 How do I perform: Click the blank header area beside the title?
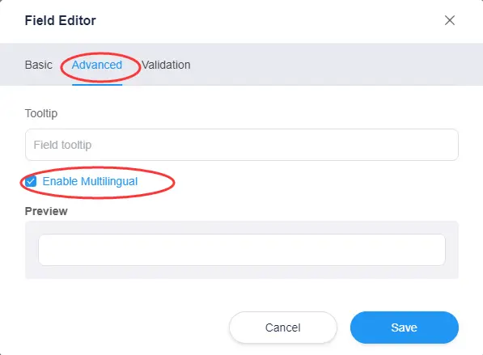click(268, 21)
